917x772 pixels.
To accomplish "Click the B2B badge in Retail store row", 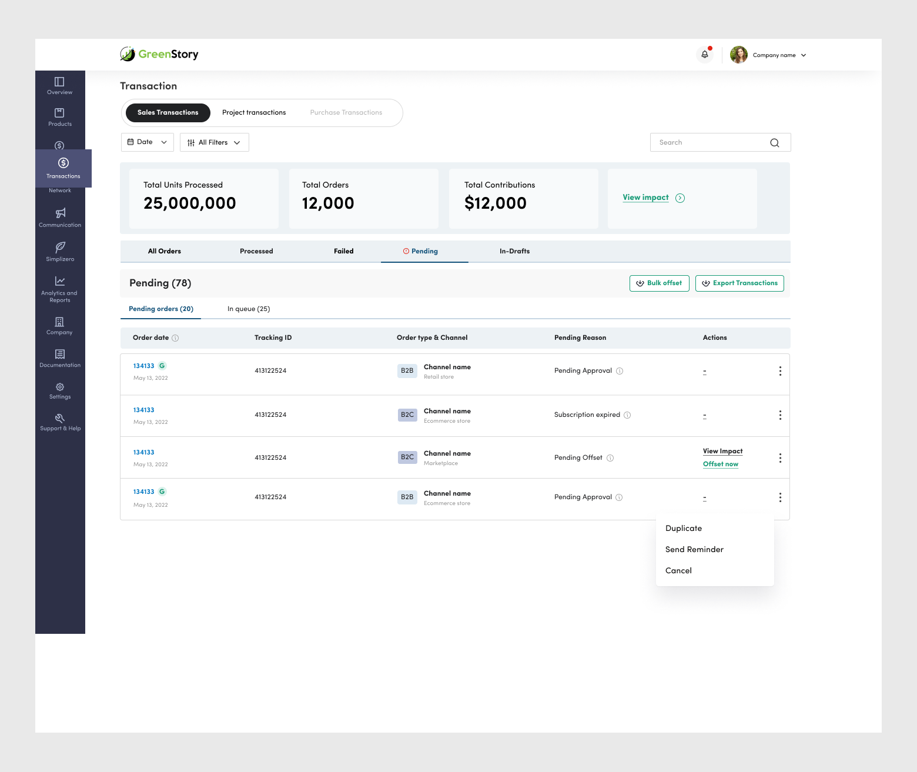I will coord(407,371).
